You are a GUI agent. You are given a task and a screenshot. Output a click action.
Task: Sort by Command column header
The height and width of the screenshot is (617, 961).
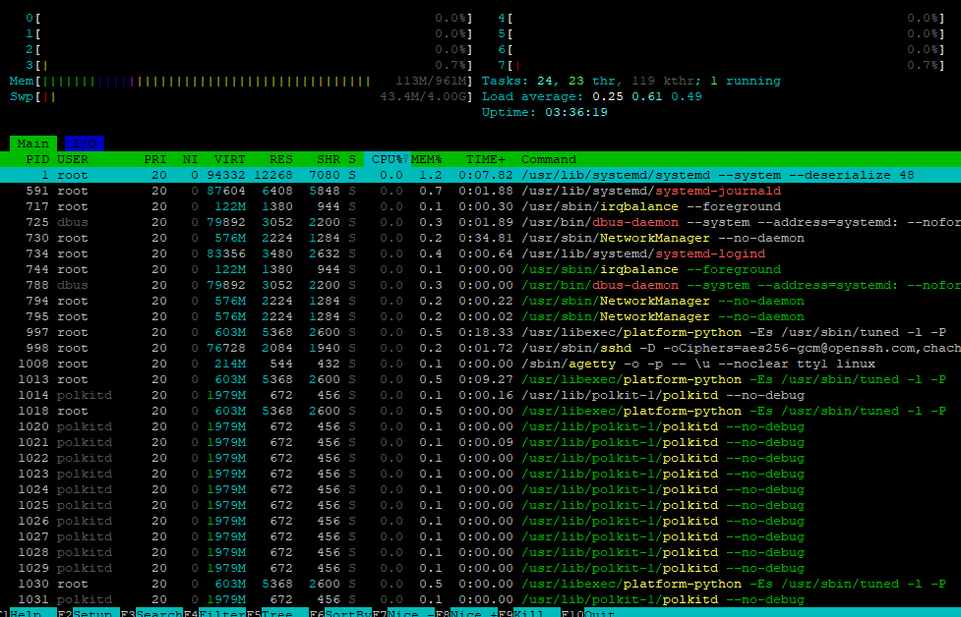point(549,159)
